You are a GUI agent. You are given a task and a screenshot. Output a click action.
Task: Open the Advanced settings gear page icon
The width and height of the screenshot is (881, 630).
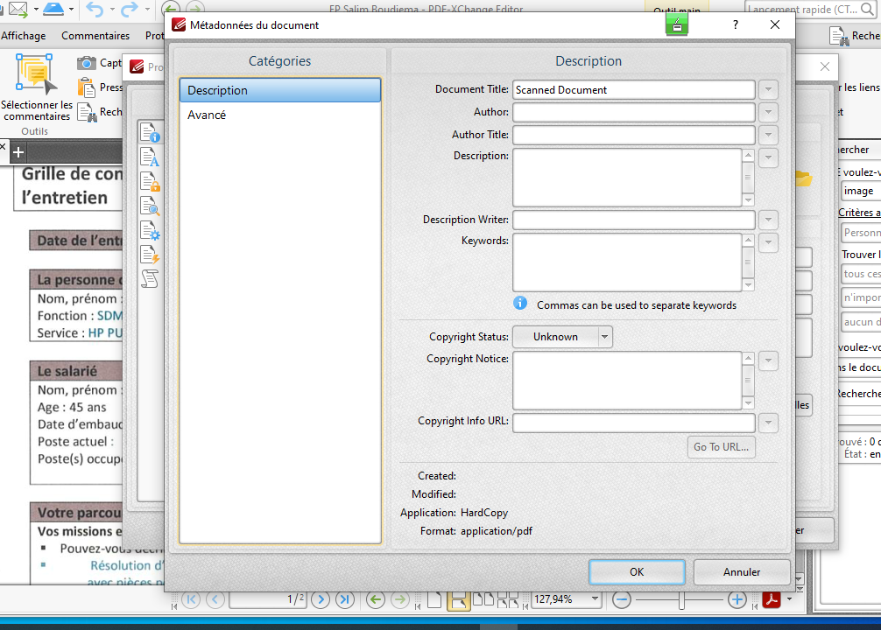tap(151, 232)
